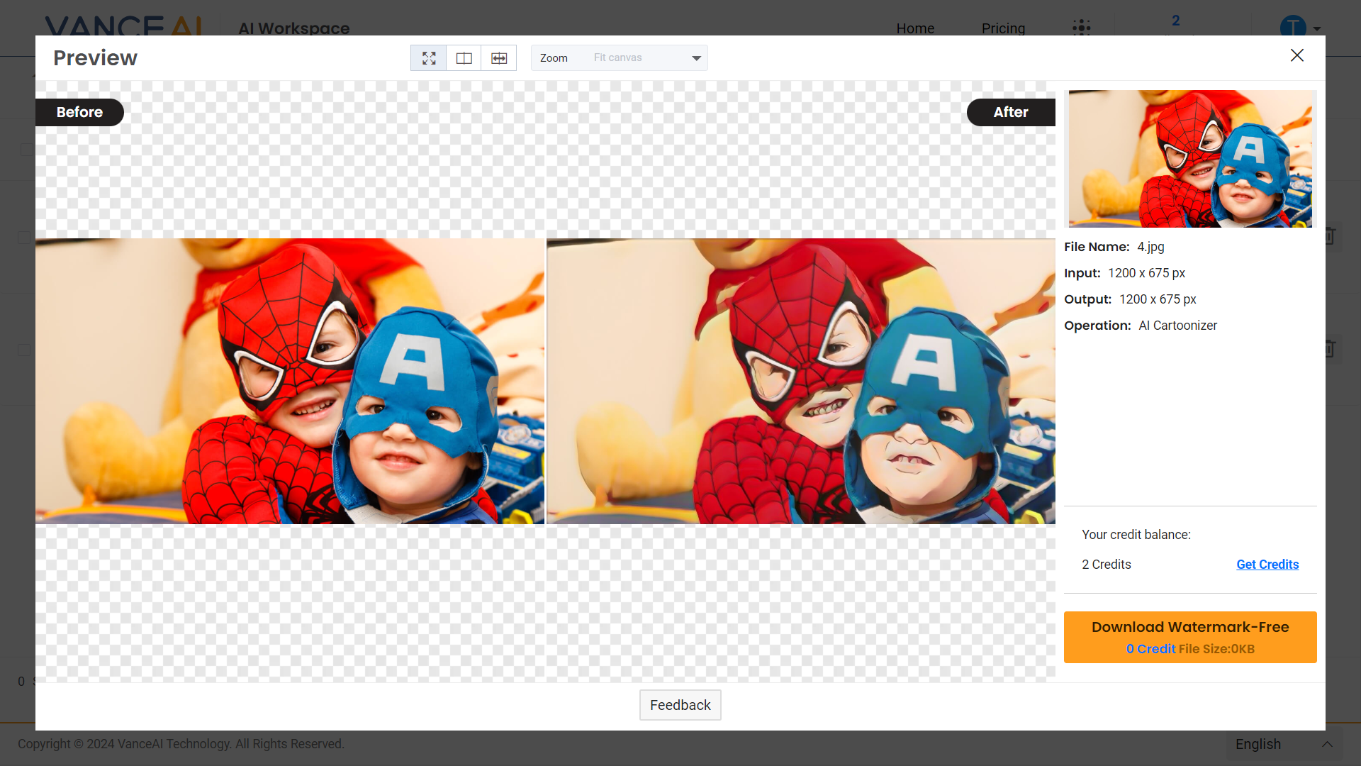Click the Get Credits link
1361x766 pixels.
(1267, 565)
